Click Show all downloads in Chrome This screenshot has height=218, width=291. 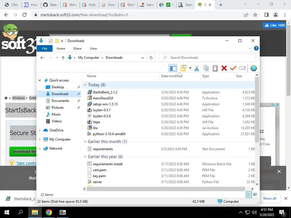pyautogui.click(x=269, y=198)
